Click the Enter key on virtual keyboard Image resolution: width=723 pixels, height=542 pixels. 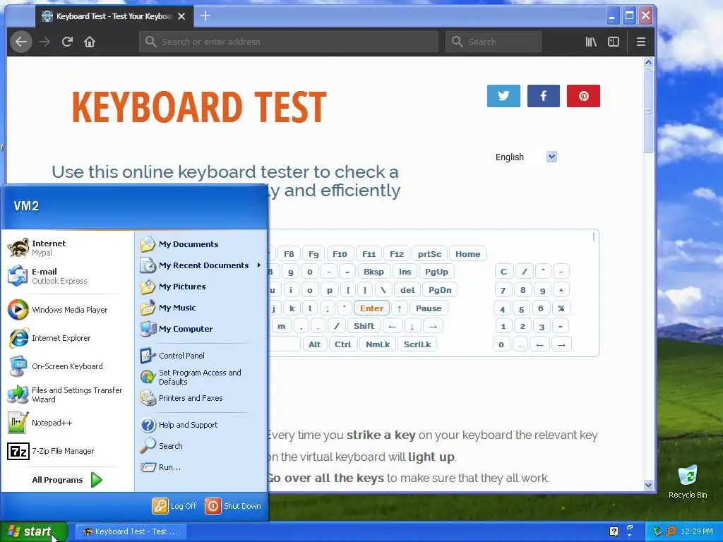371,308
